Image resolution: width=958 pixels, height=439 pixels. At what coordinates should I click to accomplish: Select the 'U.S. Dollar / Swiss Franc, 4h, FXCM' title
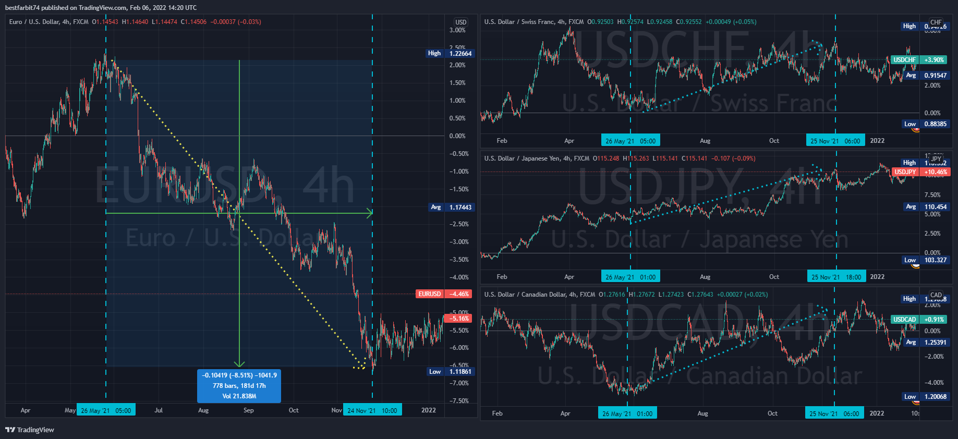(534, 22)
